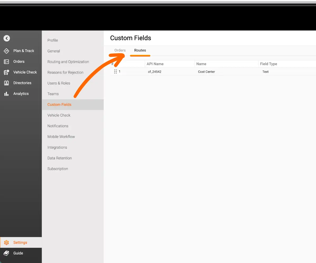Click the API Name column header
316x263 pixels.
click(x=155, y=64)
